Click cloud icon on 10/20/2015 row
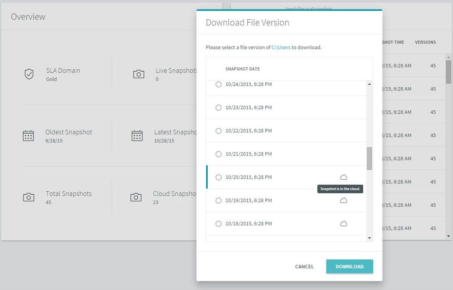Viewport: 453px width, 290px height. click(344, 177)
